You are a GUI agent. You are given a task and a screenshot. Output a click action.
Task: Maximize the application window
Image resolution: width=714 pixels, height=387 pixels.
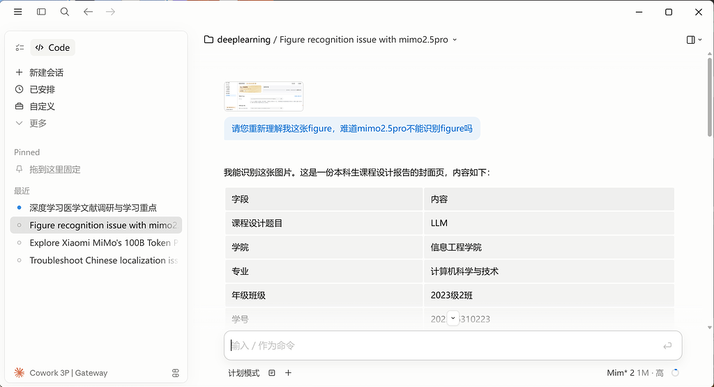[669, 12]
